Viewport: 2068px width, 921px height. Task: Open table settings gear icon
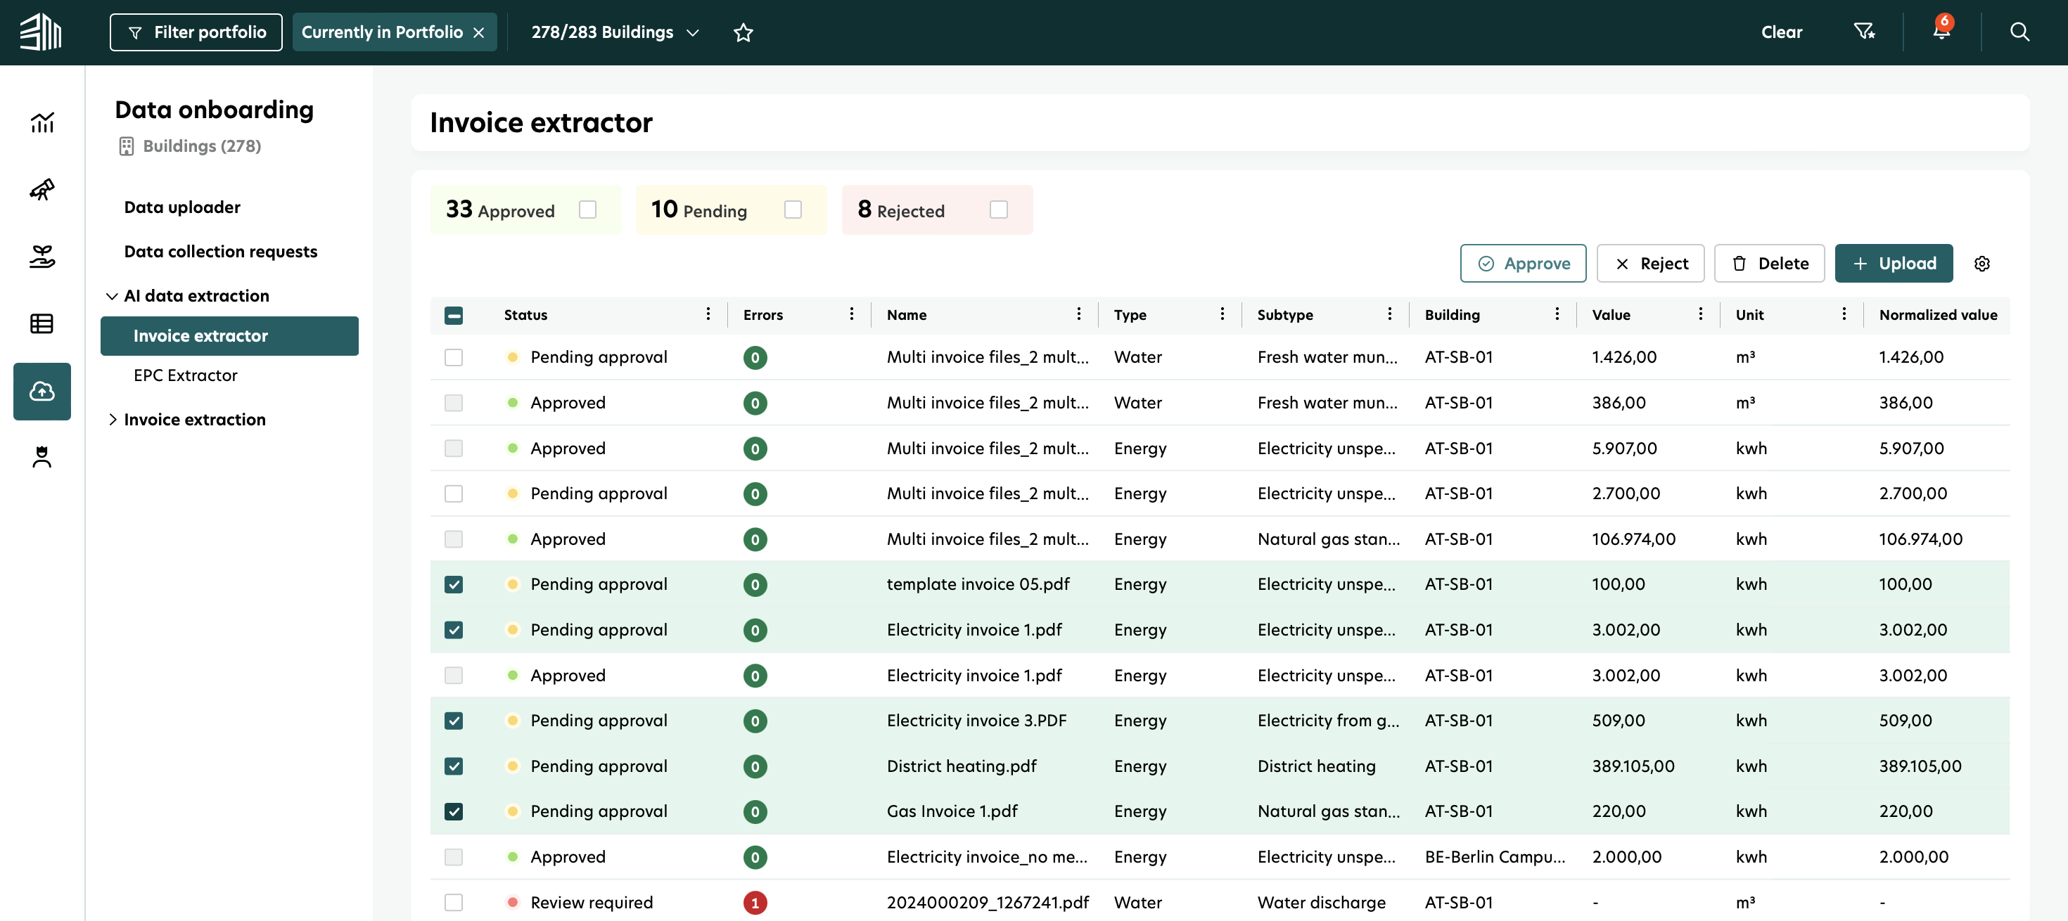[x=1981, y=264]
